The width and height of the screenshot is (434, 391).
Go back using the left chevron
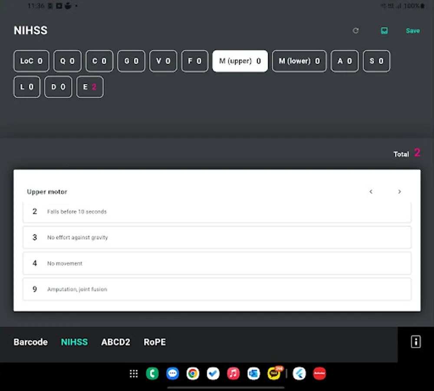click(x=371, y=192)
